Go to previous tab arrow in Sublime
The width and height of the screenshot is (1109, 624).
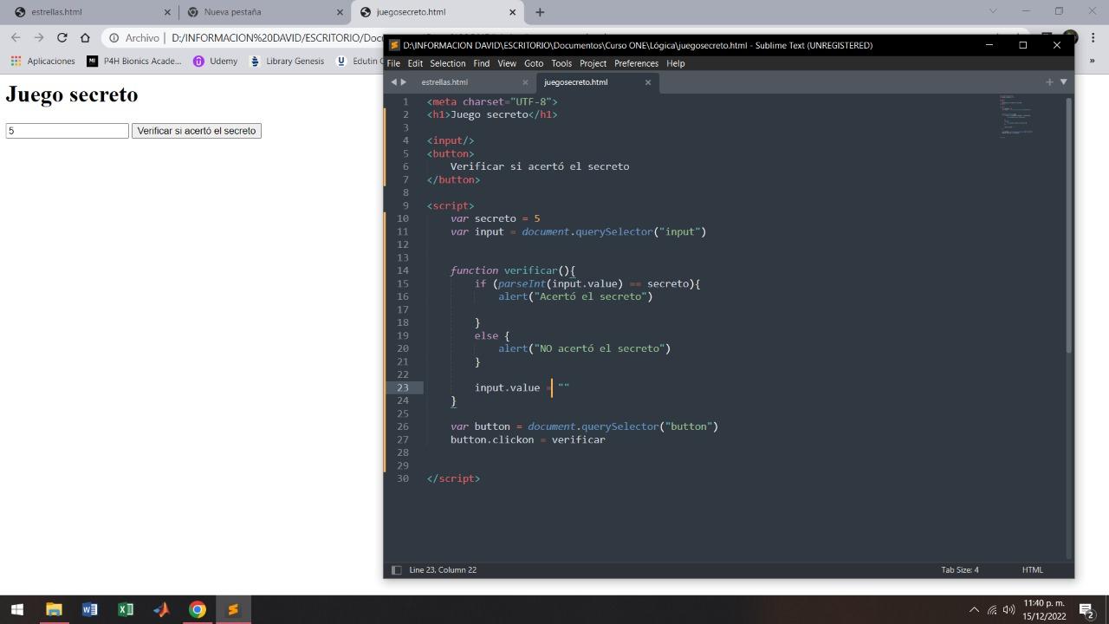[x=393, y=82]
